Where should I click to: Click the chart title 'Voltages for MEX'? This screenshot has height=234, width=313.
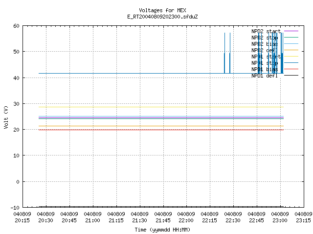tap(162, 10)
